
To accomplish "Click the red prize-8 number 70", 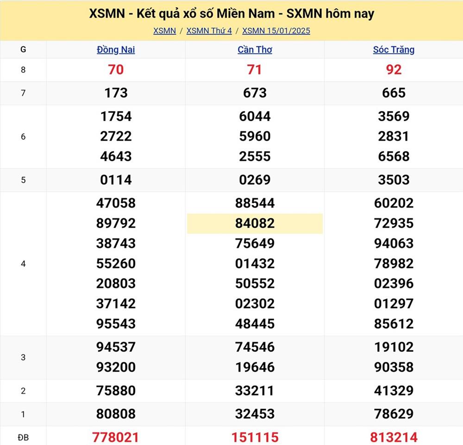I will click(116, 70).
